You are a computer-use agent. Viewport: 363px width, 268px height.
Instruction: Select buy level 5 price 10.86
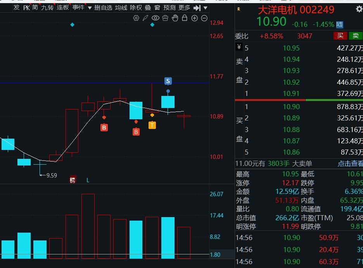(x=291, y=152)
